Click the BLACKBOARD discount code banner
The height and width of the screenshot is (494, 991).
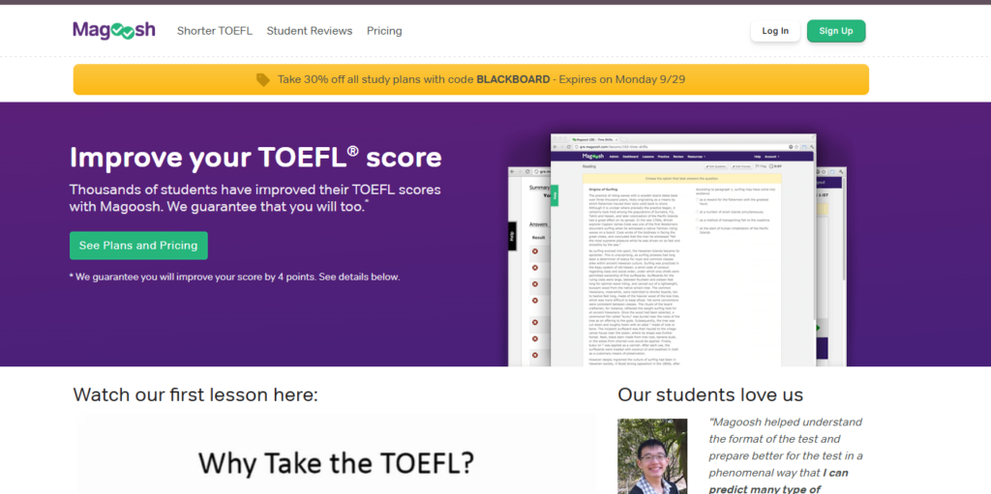(470, 79)
